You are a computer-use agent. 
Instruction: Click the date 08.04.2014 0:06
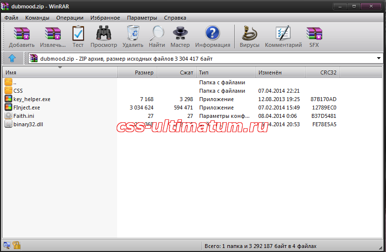(277, 116)
